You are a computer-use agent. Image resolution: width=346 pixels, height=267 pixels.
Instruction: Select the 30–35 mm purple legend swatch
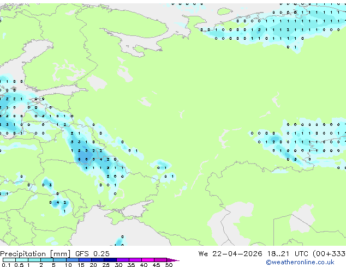click(122, 260)
